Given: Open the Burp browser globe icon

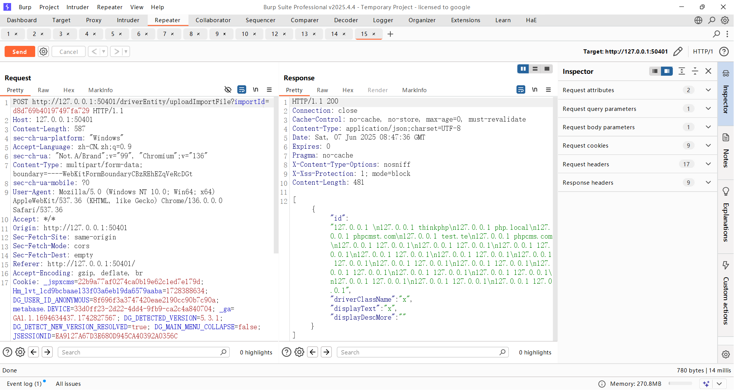Looking at the screenshot, I should (698, 20).
